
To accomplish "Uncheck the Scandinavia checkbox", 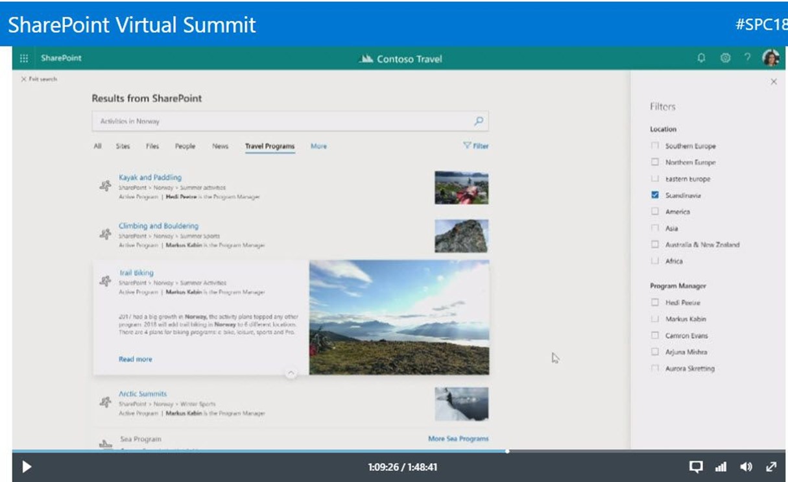I will pos(654,195).
